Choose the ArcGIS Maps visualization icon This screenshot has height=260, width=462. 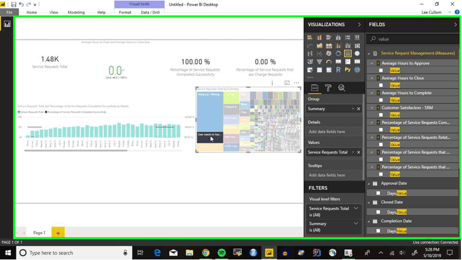pyautogui.click(x=357, y=70)
